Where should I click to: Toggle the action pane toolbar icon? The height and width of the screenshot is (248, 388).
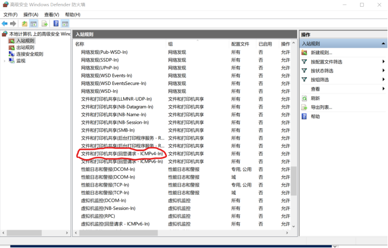(65, 24)
